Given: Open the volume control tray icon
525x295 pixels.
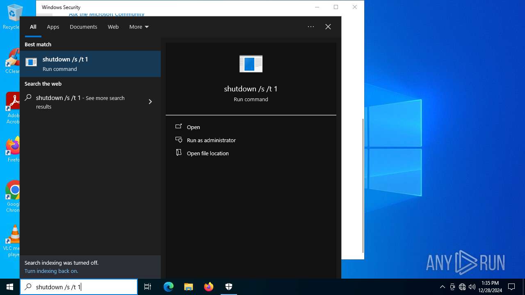Looking at the screenshot, I should point(472,287).
